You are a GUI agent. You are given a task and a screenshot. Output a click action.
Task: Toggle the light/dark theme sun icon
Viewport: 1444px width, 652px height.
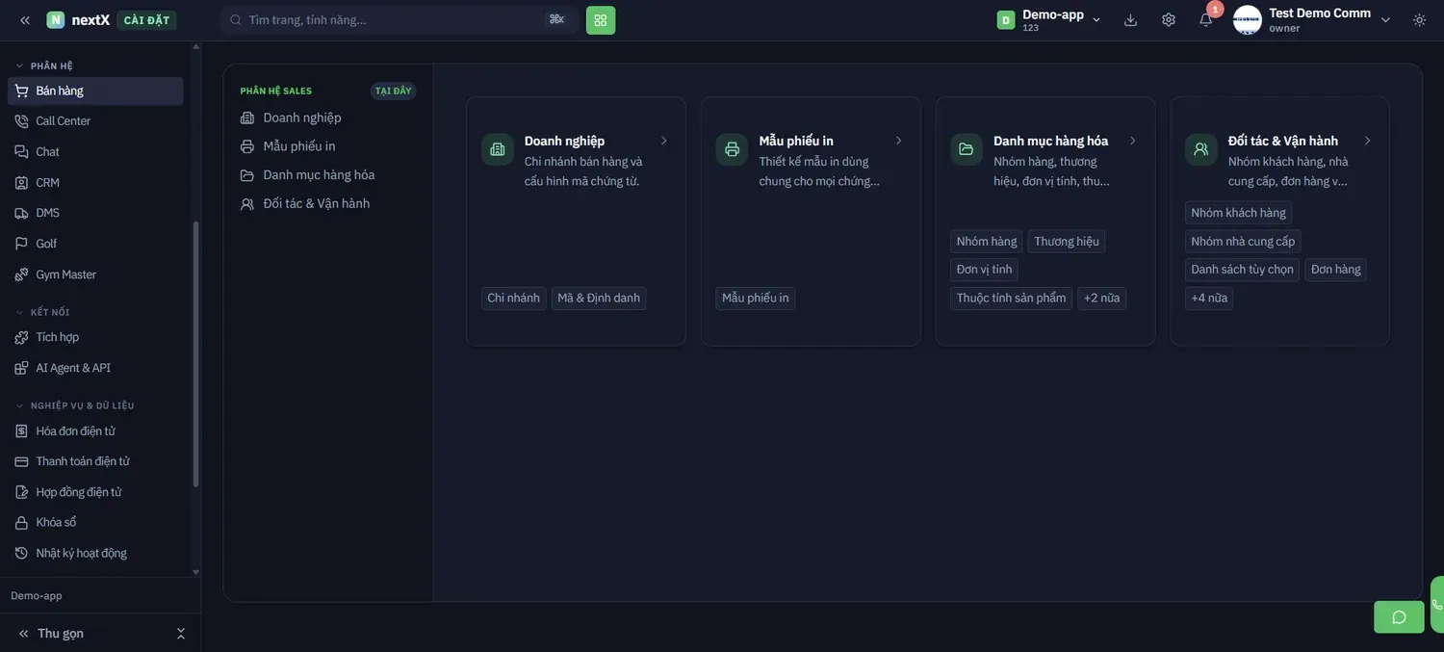tap(1419, 20)
